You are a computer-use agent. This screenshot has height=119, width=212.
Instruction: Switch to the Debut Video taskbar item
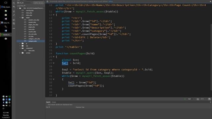(6, 23)
